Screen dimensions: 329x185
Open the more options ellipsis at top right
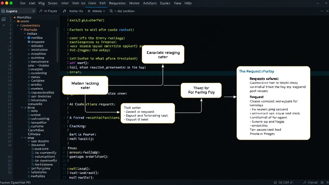pos(322,11)
